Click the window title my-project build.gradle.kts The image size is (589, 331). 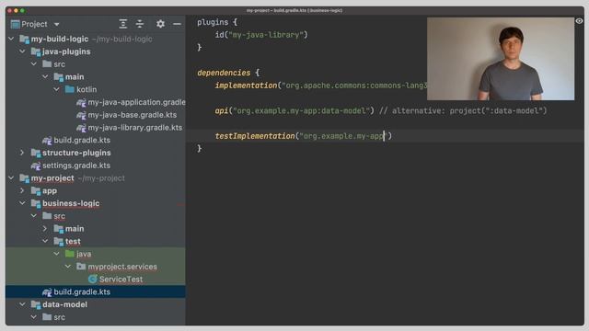294,10
